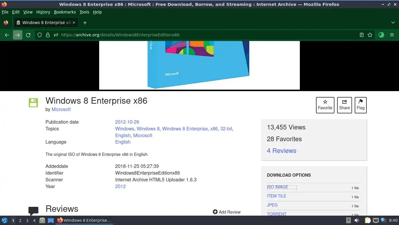Viewport: 399px width, 225px height.
Task: Open the Bookmarks menu
Action: point(65,12)
